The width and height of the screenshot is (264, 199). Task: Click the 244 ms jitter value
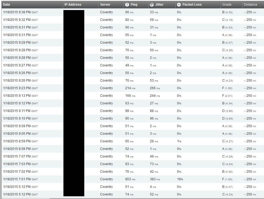point(155,96)
